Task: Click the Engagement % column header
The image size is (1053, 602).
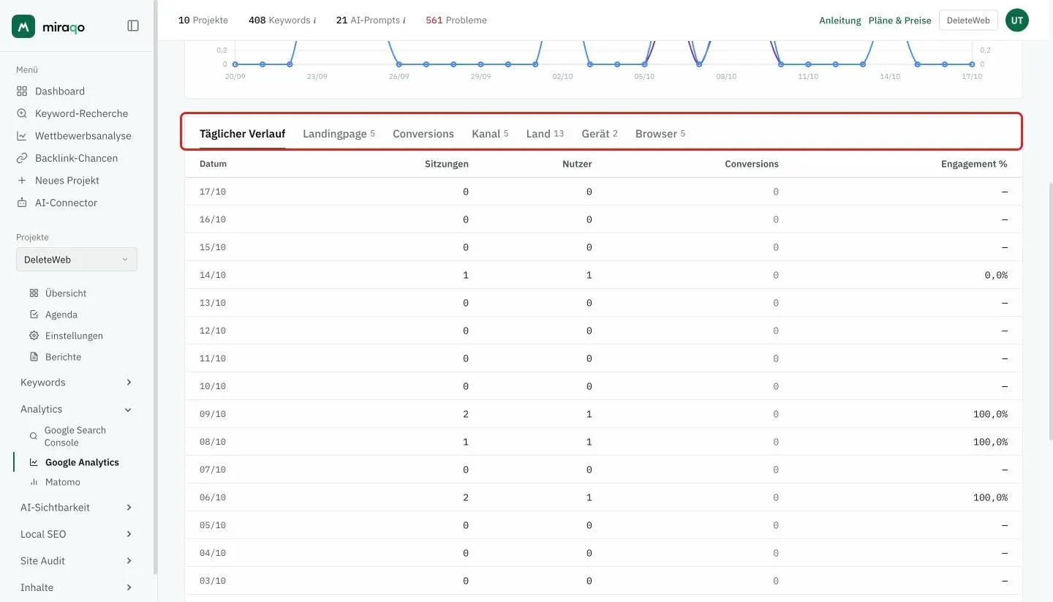Action: [x=974, y=164]
